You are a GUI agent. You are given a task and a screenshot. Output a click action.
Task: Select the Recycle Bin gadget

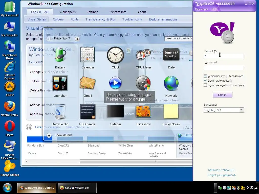click(x=60, y=111)
